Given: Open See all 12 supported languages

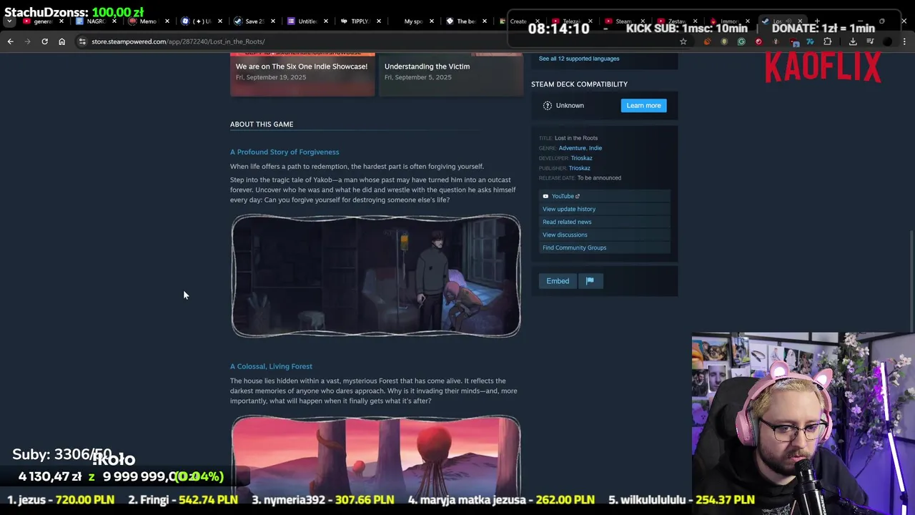Looking at the screenshot, I should (x=579, y=59).
